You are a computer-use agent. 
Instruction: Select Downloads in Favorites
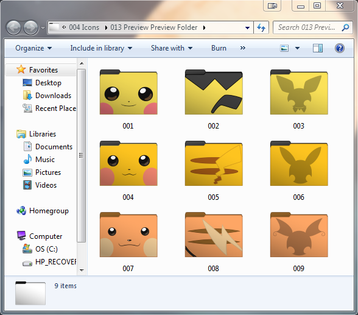click(x=53, y=96)
